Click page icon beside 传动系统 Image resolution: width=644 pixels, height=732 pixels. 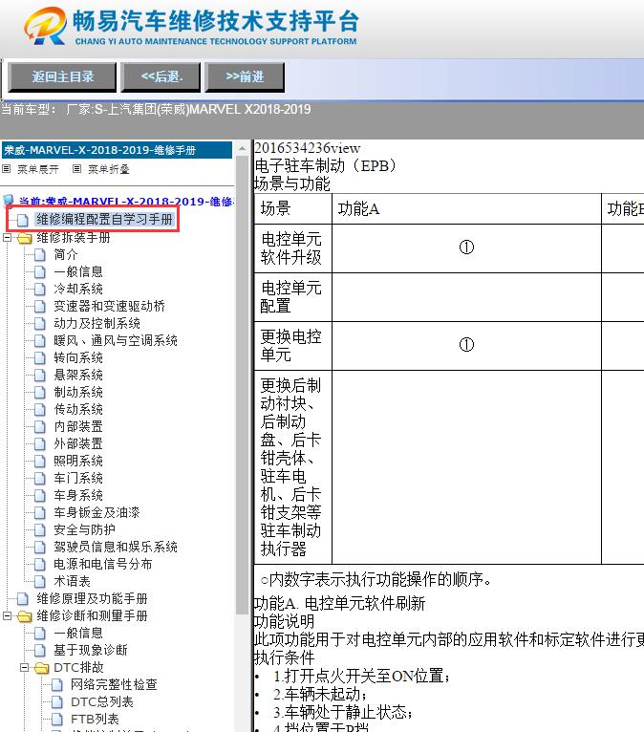[x=40, y=410]
